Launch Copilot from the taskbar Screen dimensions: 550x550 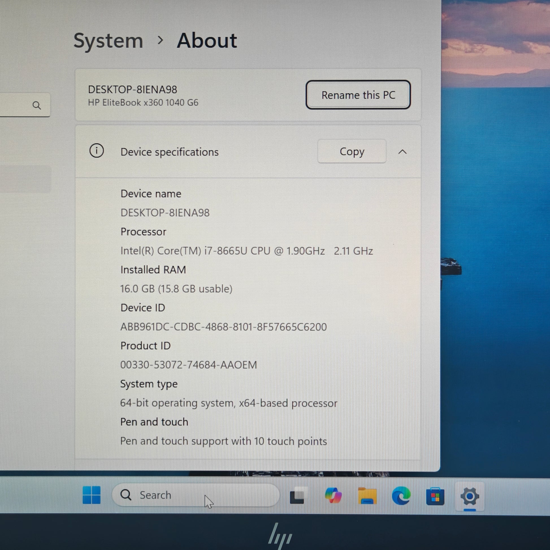(x=333, y=496)
